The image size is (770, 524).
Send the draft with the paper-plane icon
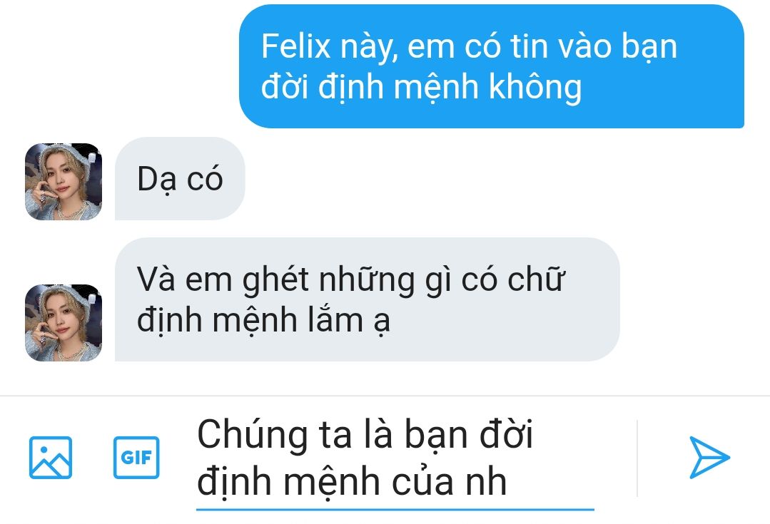coord(709,457)
